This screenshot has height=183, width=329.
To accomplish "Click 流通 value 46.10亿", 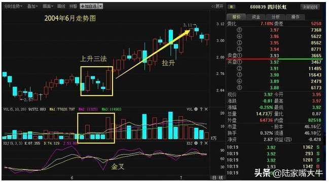I will [313, 133].
